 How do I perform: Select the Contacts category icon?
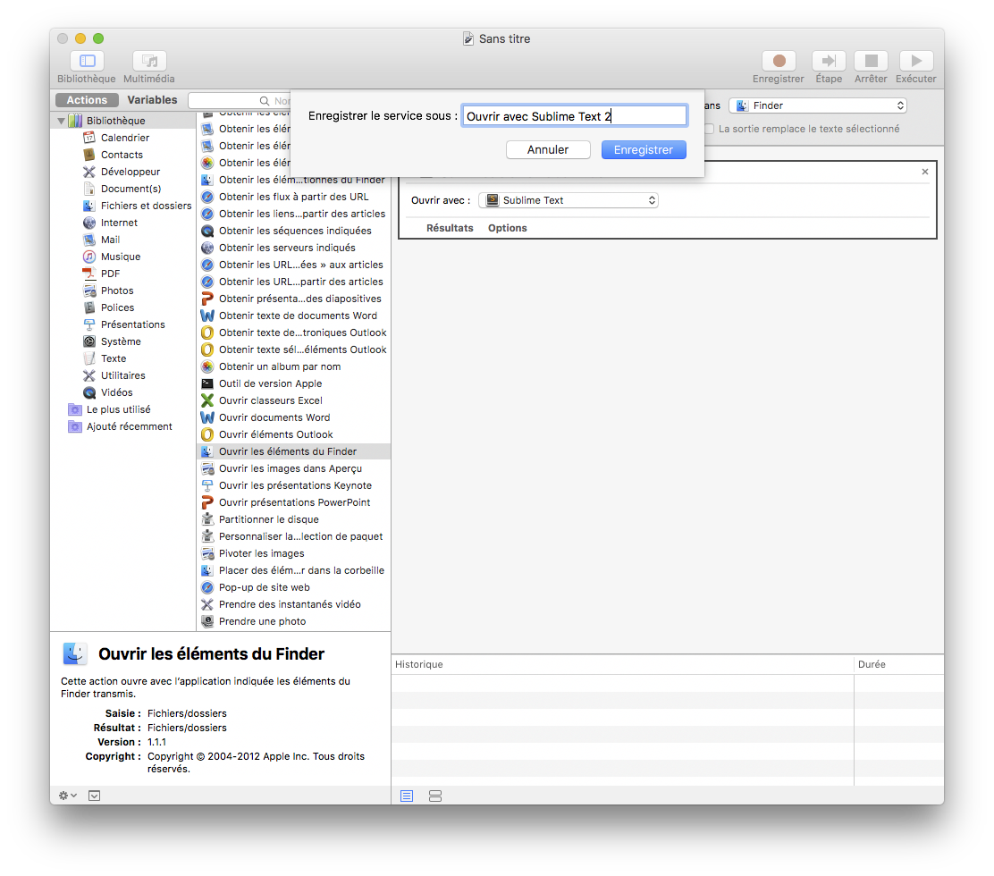coord(89,155)
